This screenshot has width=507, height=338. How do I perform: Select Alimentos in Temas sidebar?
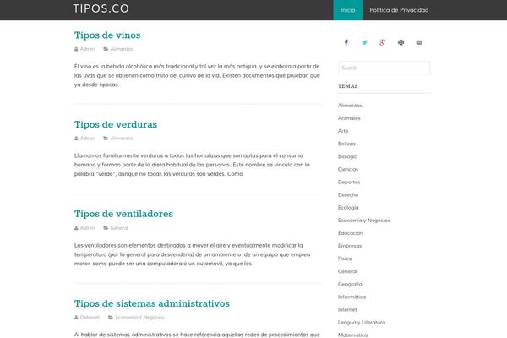pyautogui.click(x=350, y=106)
